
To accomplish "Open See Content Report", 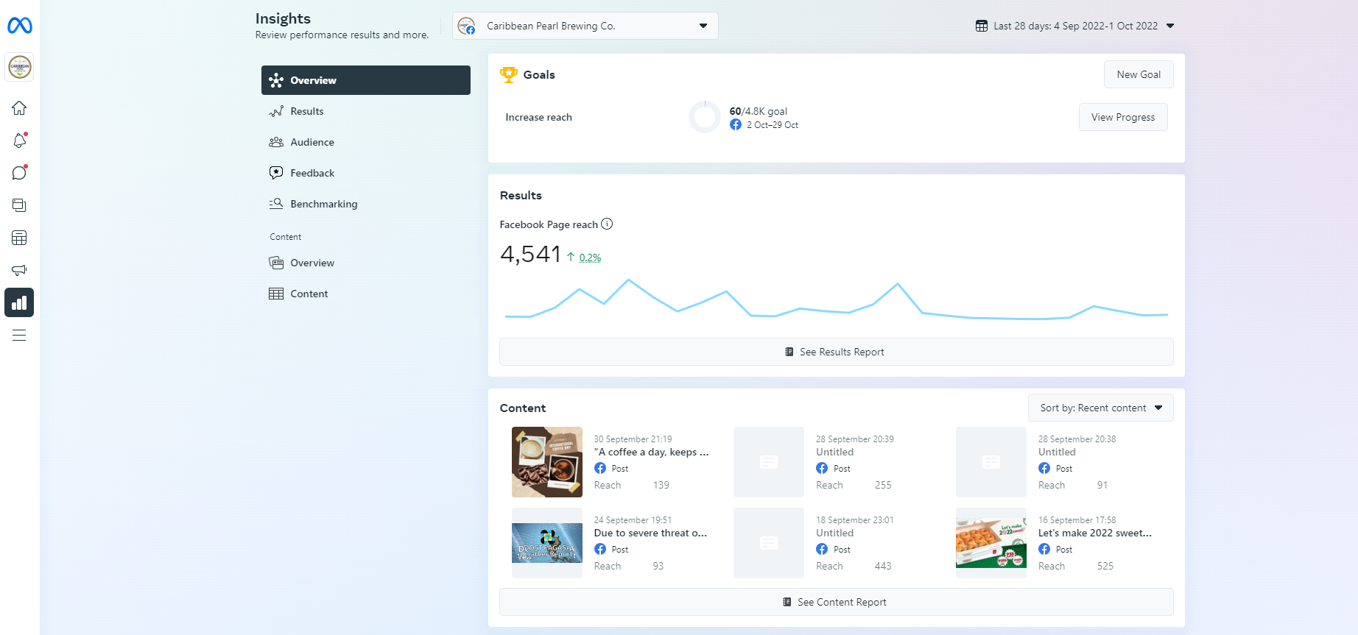I will click(837, 602).
